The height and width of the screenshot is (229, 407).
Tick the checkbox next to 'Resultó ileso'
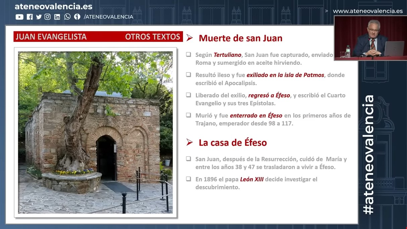point(189,75)
